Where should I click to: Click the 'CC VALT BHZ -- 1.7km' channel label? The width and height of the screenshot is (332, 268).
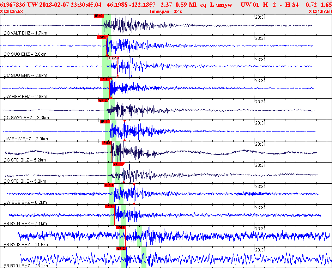25,33
